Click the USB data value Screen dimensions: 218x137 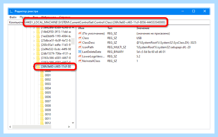pyautogui.click(x=139, y=38)
